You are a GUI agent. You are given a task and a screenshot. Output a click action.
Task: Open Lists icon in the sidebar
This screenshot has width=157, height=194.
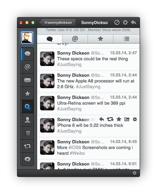coord(28,133)
